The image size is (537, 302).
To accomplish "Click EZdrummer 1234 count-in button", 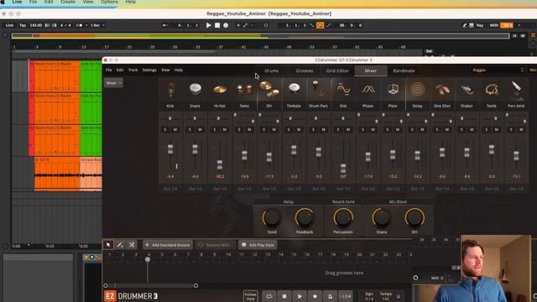I will [x=345, y=296].
